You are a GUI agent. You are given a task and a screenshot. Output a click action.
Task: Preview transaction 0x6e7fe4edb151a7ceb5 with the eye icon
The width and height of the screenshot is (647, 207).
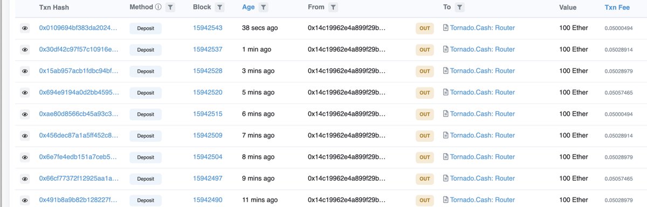tap(25, 157)
